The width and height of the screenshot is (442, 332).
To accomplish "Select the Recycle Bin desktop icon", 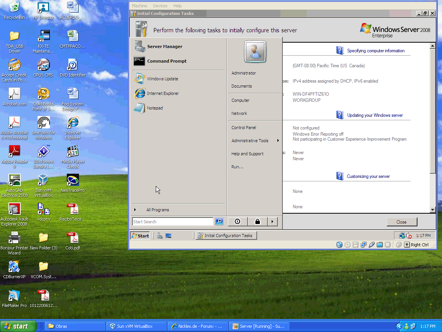I will 14,11.
